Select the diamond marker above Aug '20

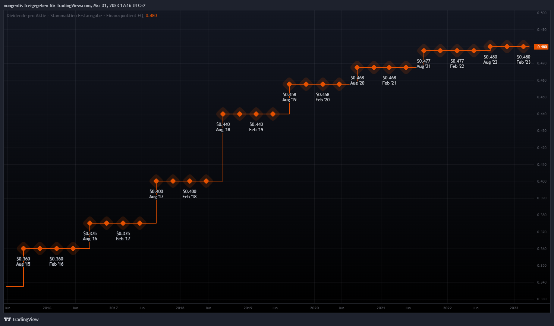(x=357, y=67)
